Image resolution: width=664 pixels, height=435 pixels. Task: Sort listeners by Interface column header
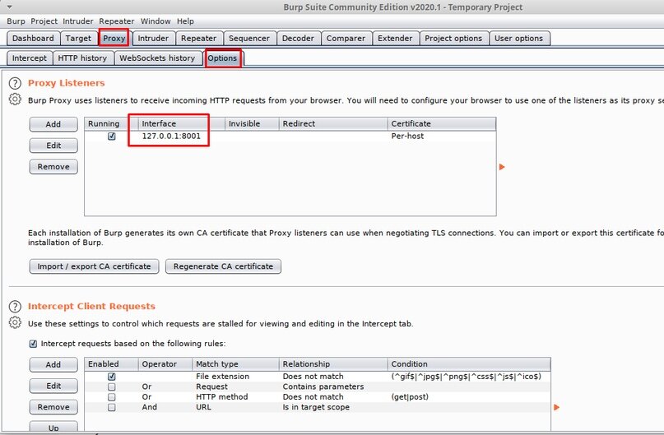point(182,123)
